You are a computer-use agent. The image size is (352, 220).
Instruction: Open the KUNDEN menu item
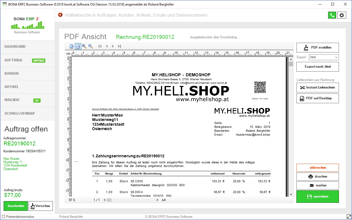[x=28, y=74]
